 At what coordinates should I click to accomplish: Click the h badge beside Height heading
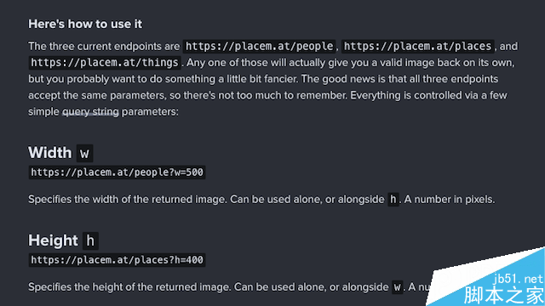click(x=90, y=241)
